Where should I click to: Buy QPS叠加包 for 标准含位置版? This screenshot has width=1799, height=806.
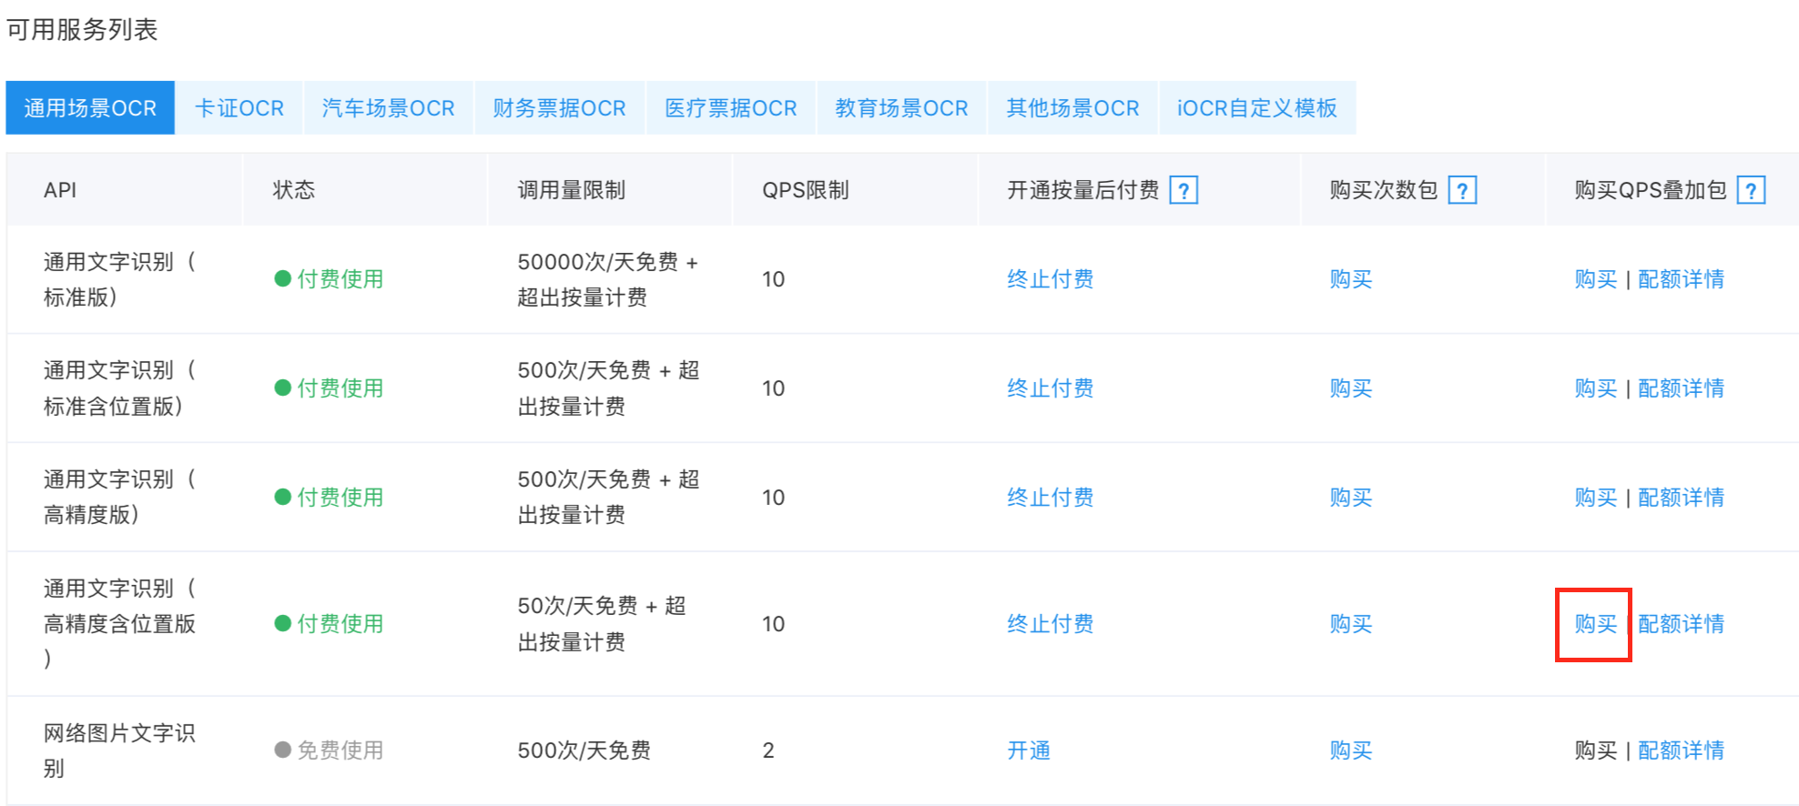coord(1596,388)
